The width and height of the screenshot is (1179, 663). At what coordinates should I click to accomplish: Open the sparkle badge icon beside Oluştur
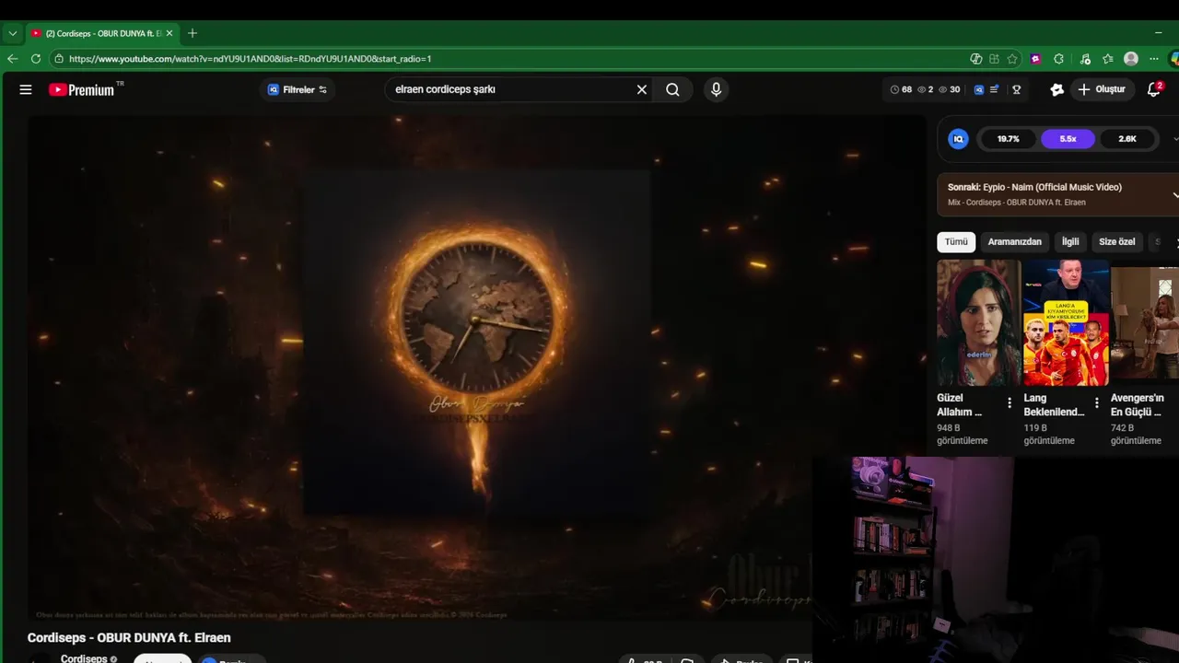coord(1056,89)
